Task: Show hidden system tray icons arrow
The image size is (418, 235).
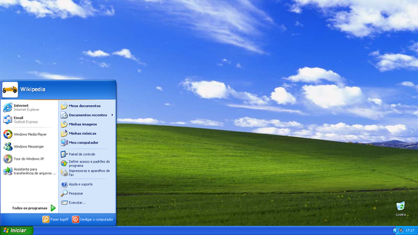Action: (395, 230)
